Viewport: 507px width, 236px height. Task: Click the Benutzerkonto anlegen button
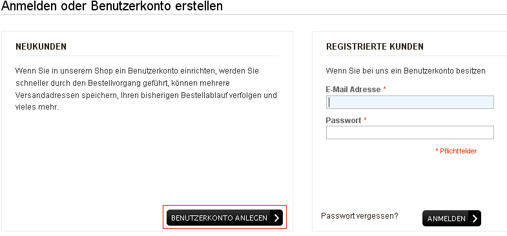[225, 218]
